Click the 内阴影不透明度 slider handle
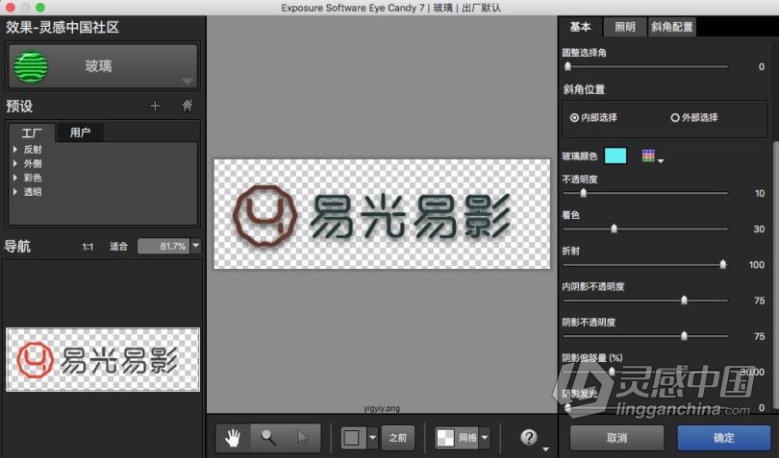This screenshot has width=779, height=458. tap(684, 300)
